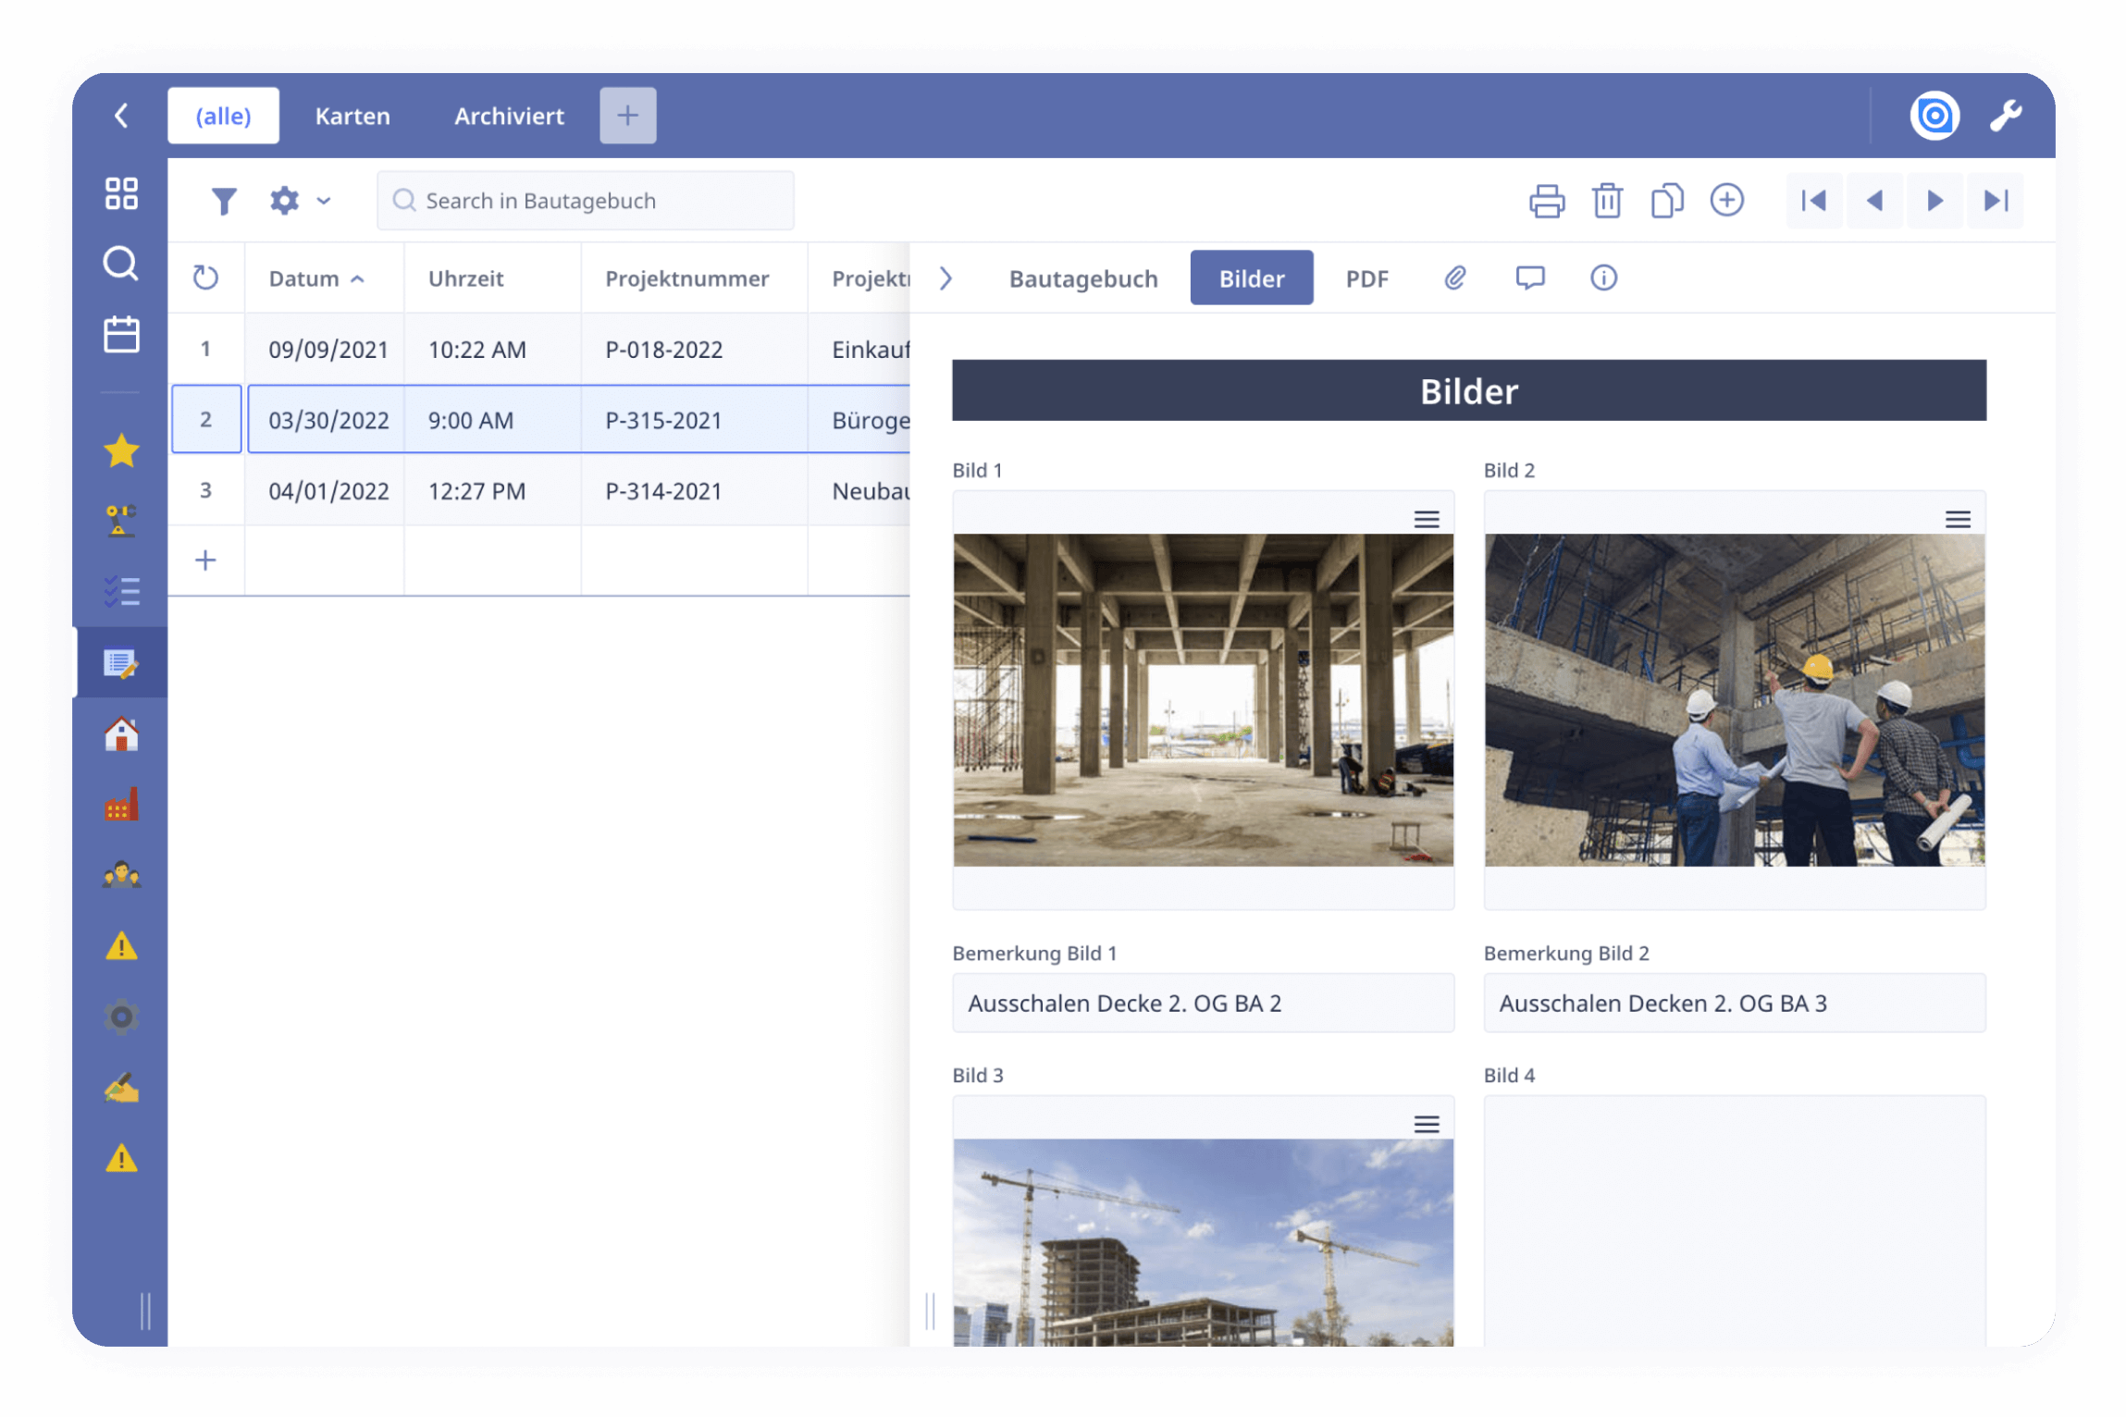Open the star favorites icon in sidebar
This screenshot has height=1417, width=2126.
click(x=121, y=450)
